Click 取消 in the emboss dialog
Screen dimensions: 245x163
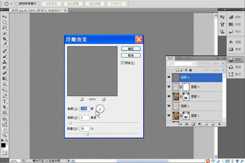click(131, 55)
